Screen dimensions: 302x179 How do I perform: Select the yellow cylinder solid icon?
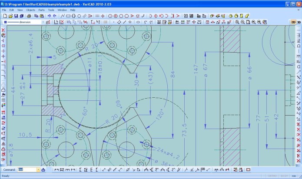point(231,16)
